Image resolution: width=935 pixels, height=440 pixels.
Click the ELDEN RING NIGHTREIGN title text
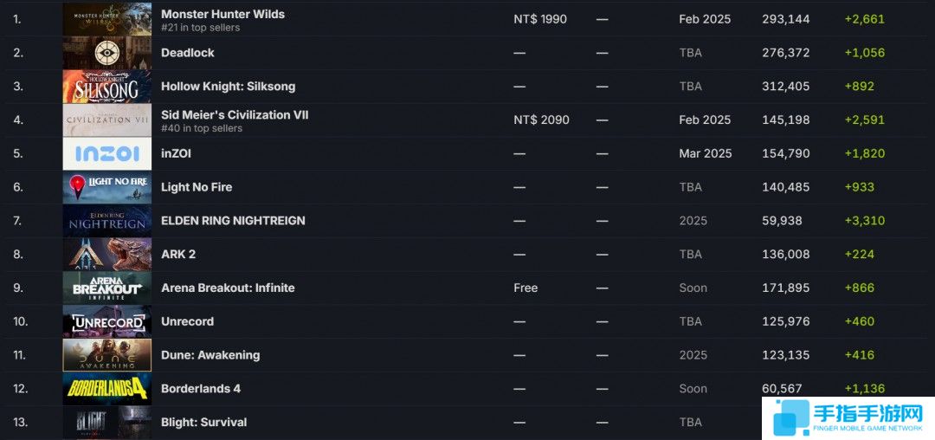233,221
